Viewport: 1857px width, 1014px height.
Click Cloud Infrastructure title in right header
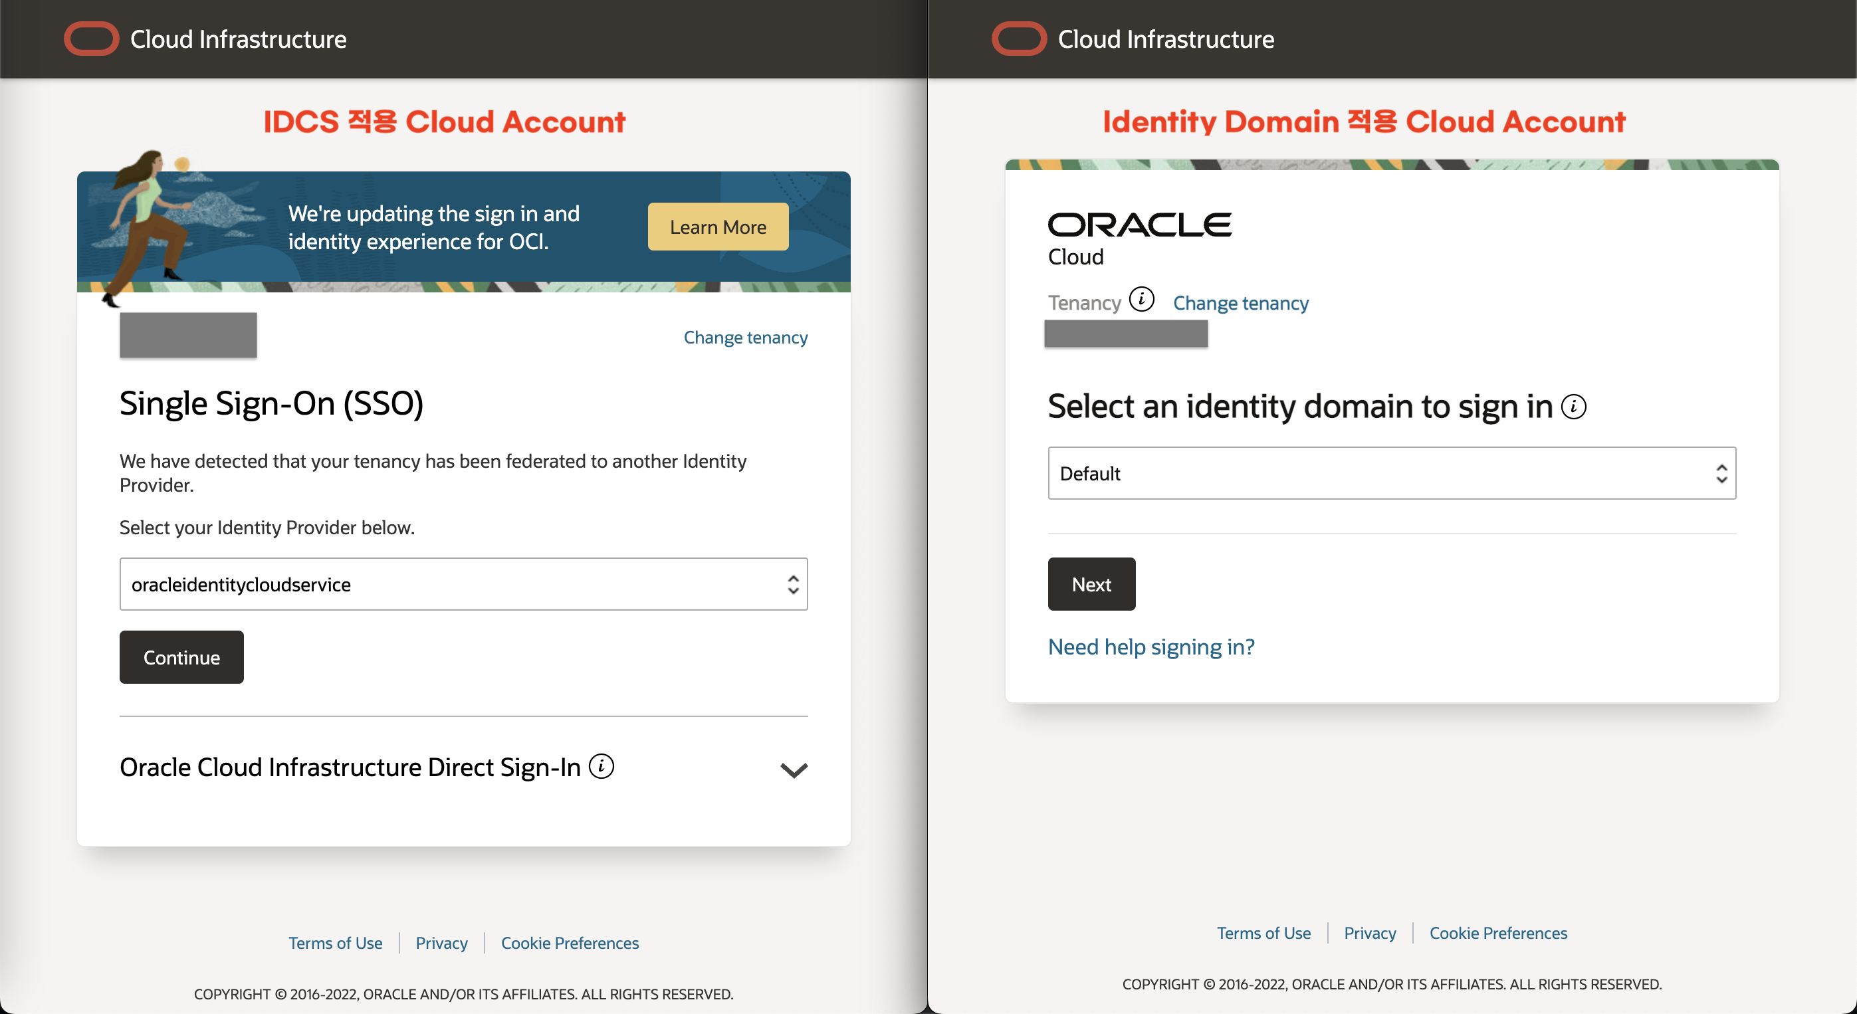(1166, 39)
